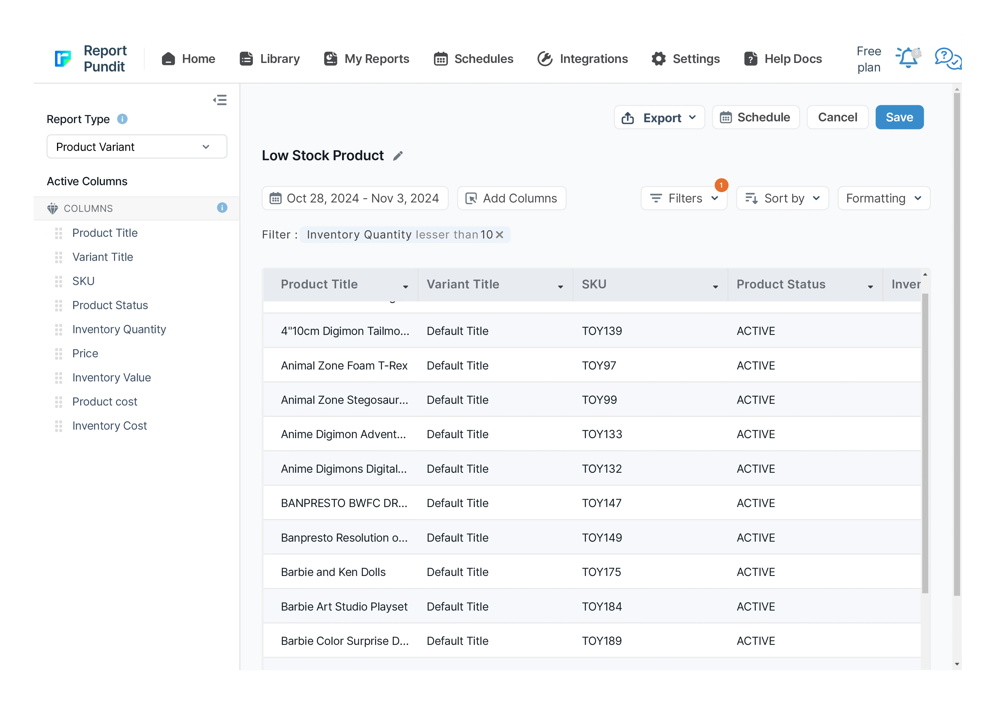Go to the My Reports tab

click(367, 58)
